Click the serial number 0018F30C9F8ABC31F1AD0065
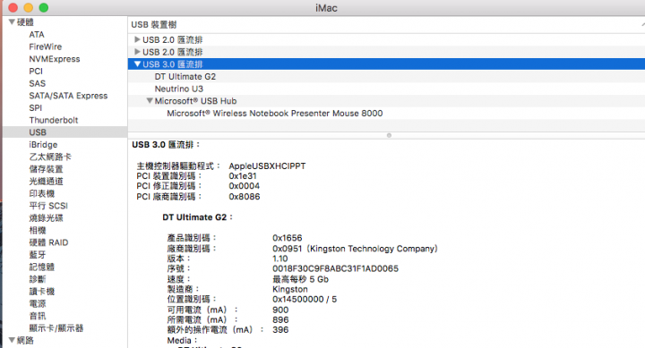This screenshot has width=645, height=348. (335, 268)
